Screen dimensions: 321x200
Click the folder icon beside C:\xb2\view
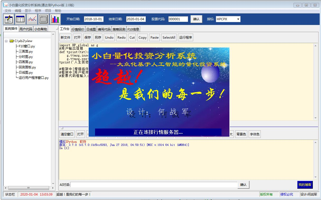point(12,41)
